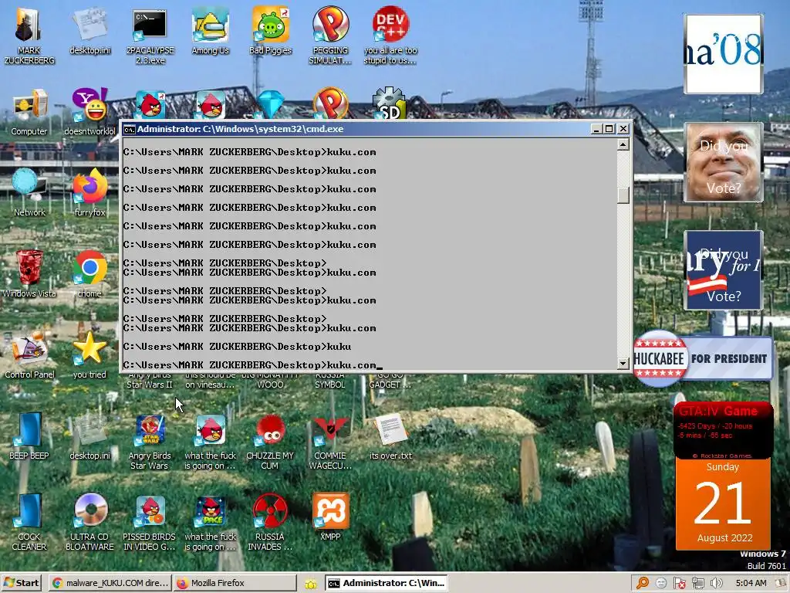The image size is (790, 593).
Task: Click the Huckabee For President gadget
Action: pos(703,358)
